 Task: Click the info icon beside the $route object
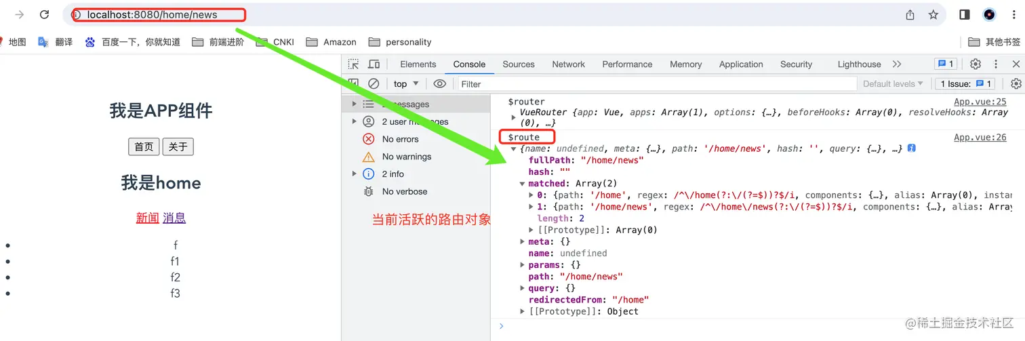pyautogui.click(x=912, y=148)
